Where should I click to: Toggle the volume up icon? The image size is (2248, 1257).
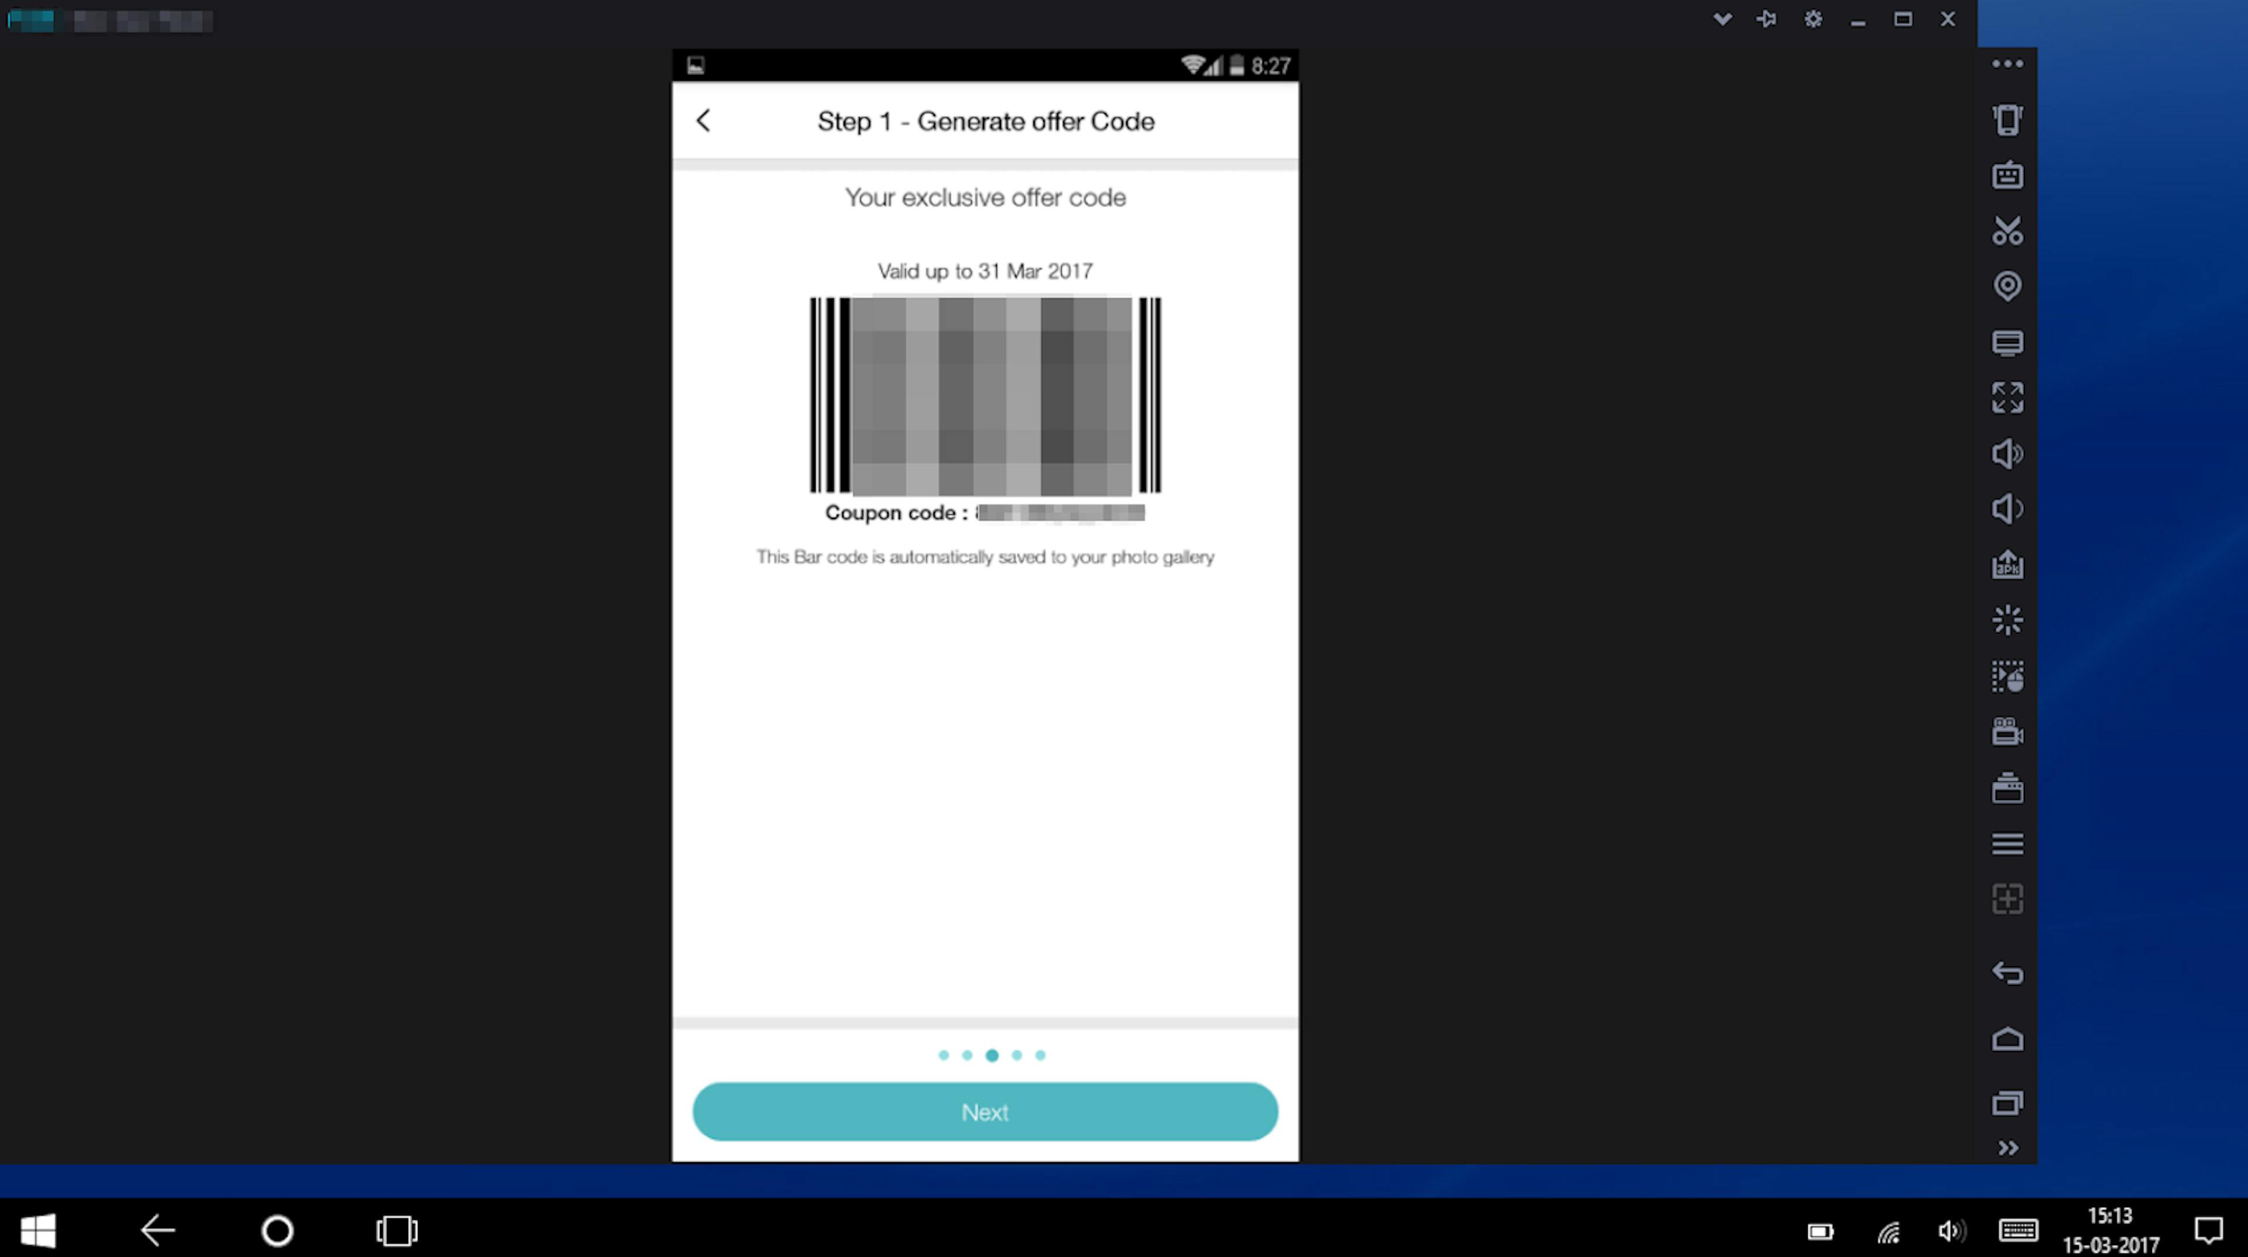(x=2006, y=452)
